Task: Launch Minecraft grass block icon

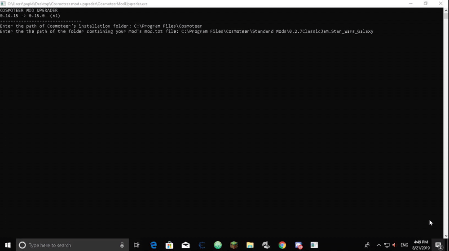Action: point(234,245)
